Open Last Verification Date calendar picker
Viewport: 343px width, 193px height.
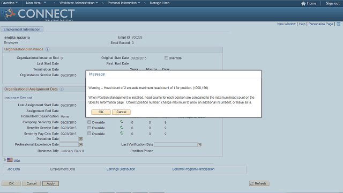pyautogui.click(x=199, y=145)
